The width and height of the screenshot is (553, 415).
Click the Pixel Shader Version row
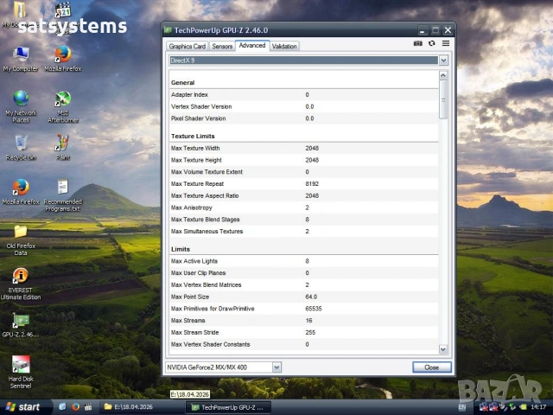point(303,118)
